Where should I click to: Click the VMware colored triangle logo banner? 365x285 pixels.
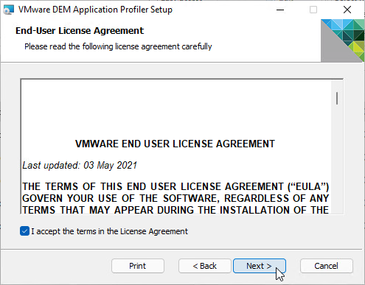[342, 41]
